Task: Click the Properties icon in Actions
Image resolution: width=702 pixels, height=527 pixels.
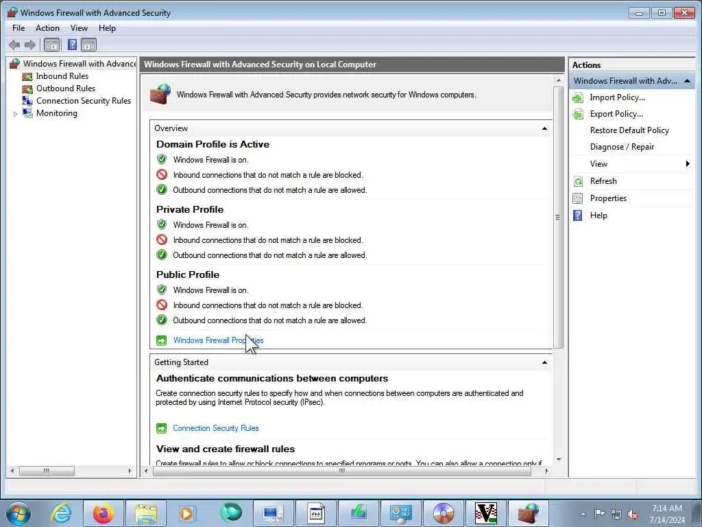Action: point(578,198)
